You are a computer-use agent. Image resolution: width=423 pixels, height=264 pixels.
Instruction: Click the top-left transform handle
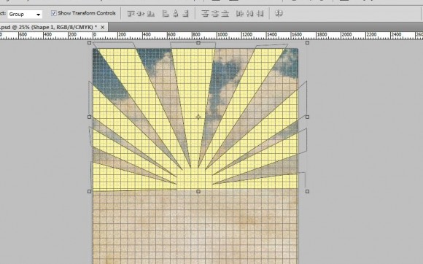point(90,42)
